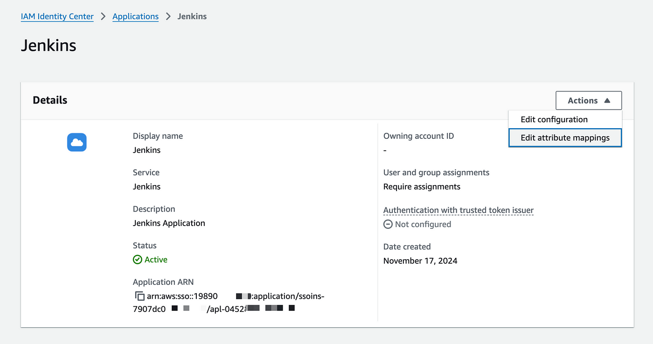Image resolution: width=653 pixels, height=344 pixels.
Task: Select the Display name label
Action: click(x=158, y=136)
